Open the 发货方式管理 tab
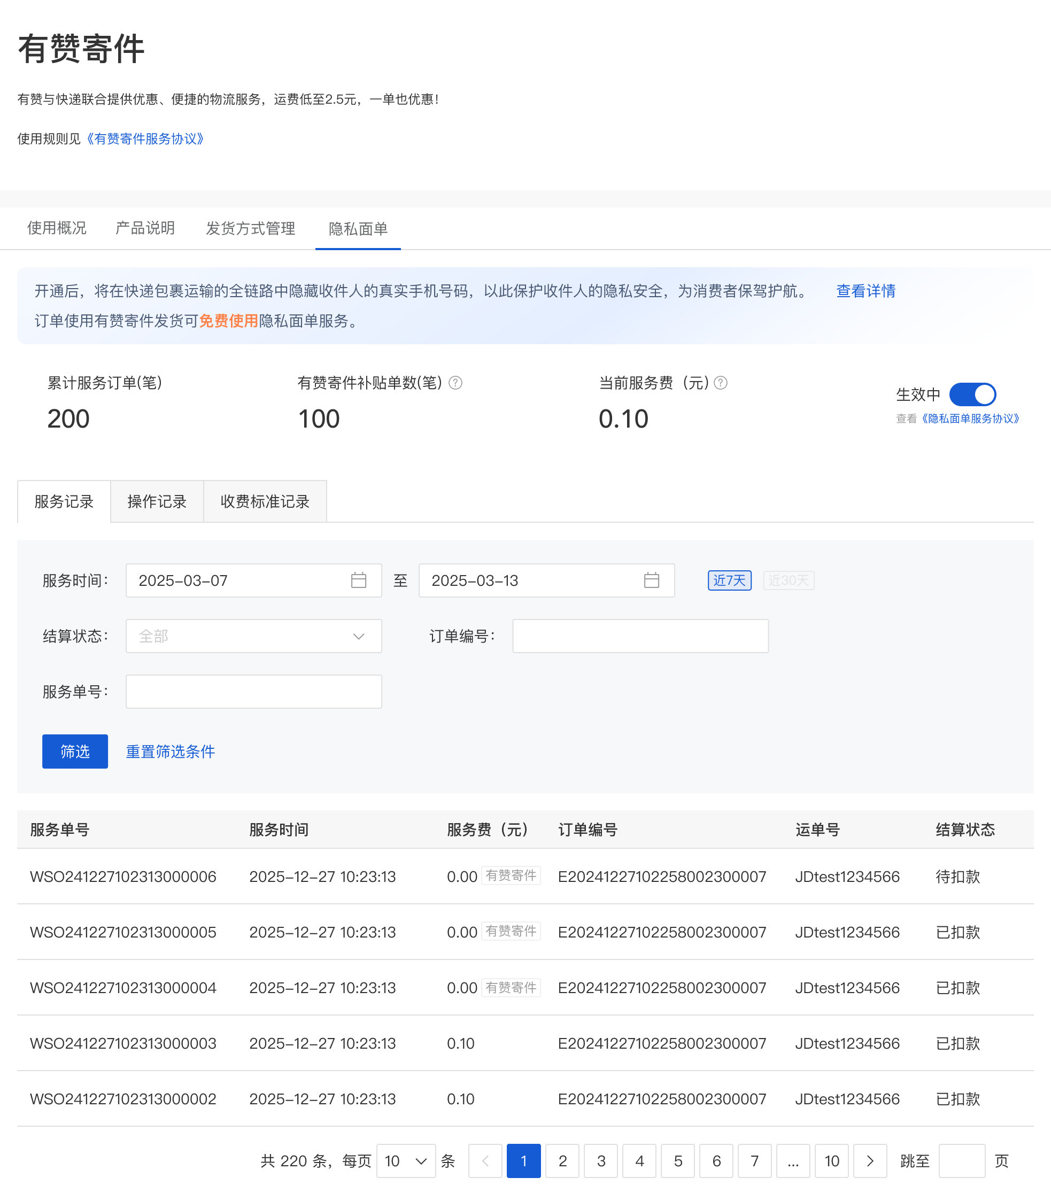The image size is (1051, 1193). click(x=251, y=228)
